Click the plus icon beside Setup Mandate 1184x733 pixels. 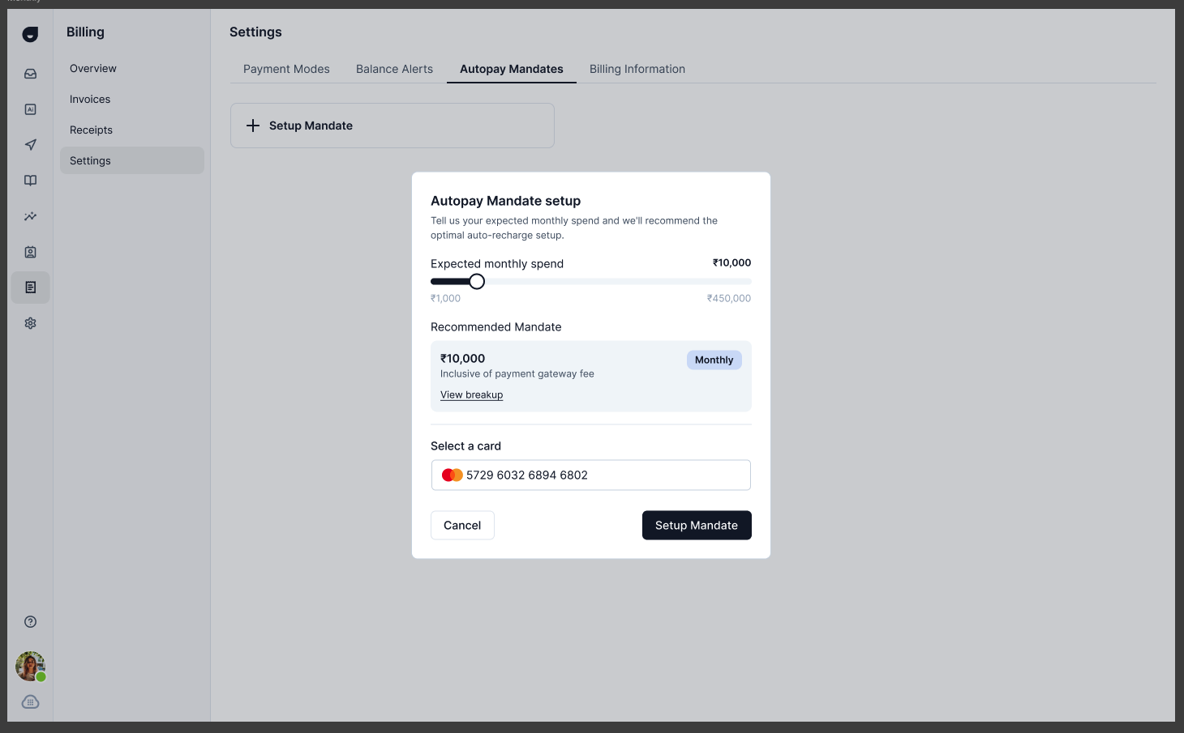pyautogui.click(x=253, y=126)
